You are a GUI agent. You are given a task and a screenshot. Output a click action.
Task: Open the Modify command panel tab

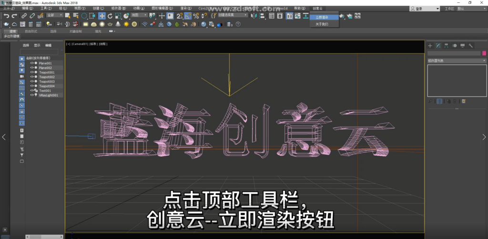(x=438, y=46)
